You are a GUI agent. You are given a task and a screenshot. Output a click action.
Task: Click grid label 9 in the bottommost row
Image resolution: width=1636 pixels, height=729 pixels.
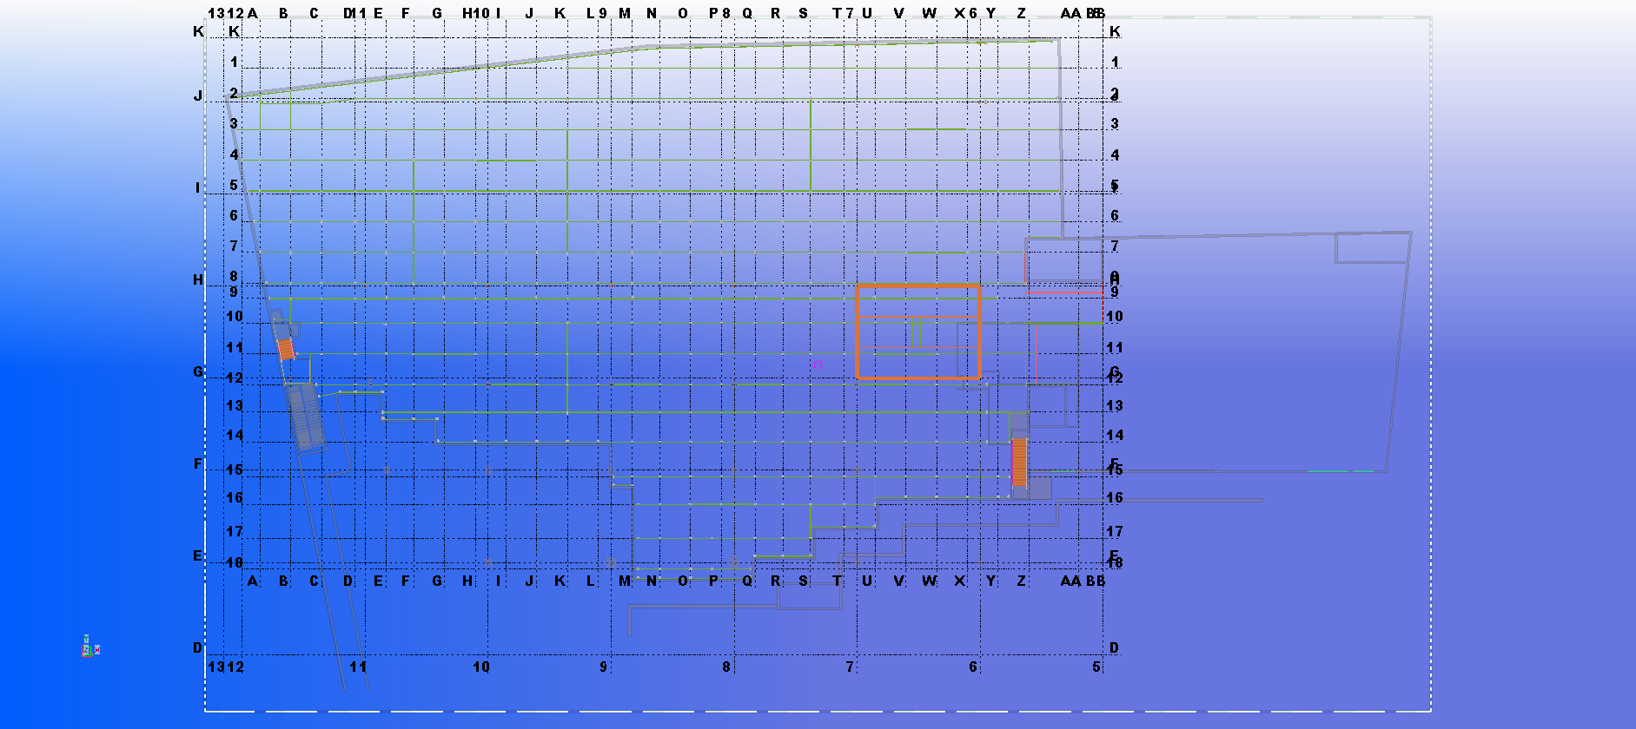(x=603, y=667)
